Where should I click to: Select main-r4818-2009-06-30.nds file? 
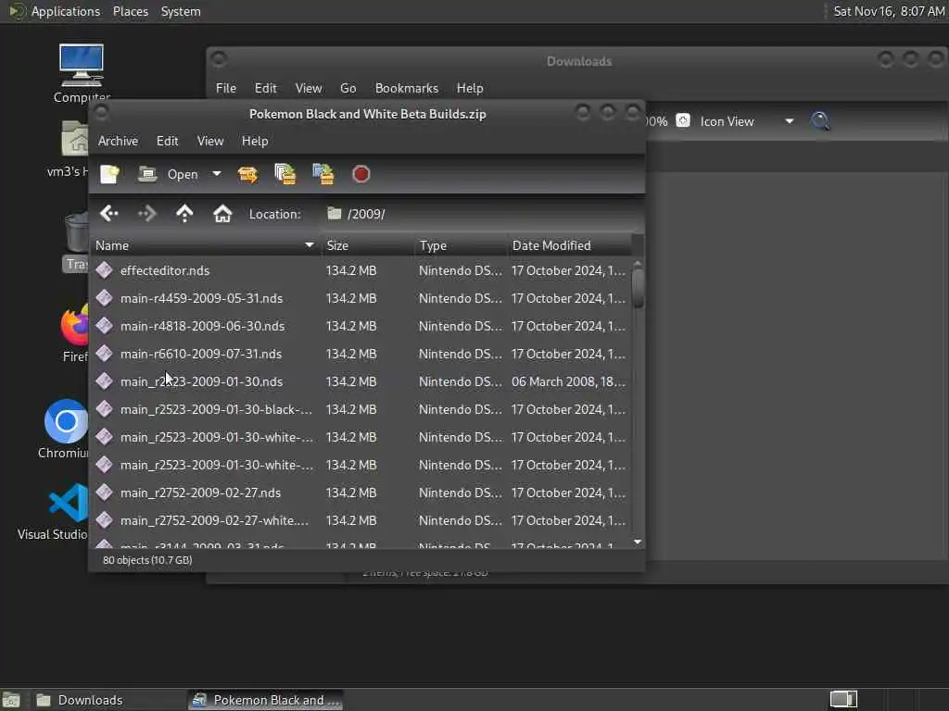coord(202,326)
